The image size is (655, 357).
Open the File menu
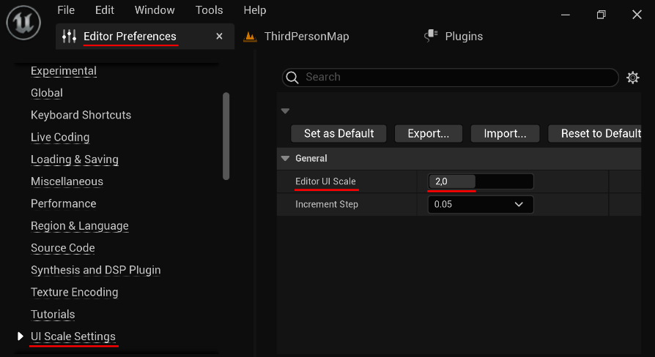pos(66,10)
